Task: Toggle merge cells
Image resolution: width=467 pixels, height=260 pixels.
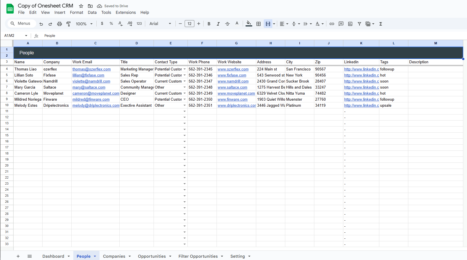Action: click(267, 24)
